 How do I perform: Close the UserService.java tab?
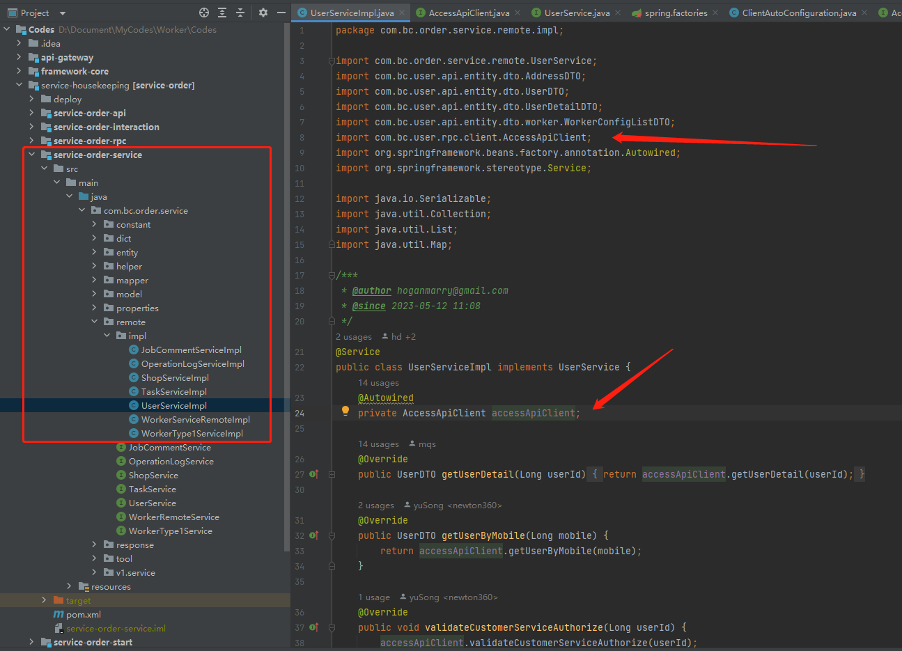pos(618,13)
